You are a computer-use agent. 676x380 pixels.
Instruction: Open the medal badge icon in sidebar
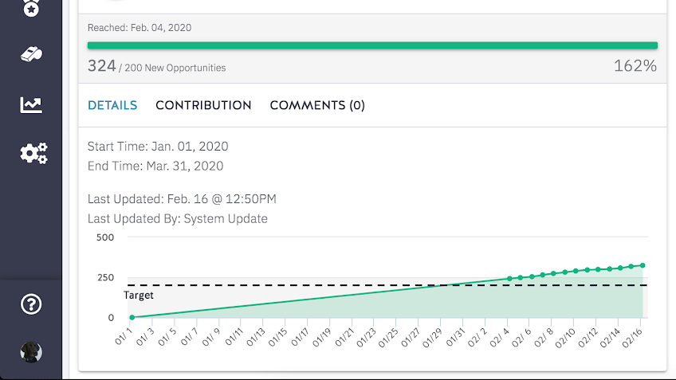pos(31,8)
